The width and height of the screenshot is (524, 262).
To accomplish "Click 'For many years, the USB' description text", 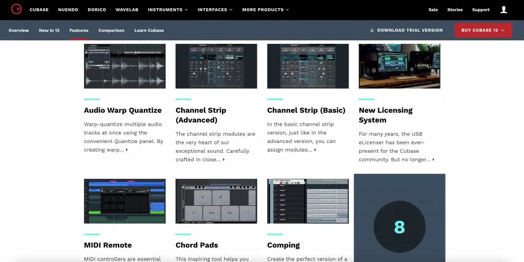I will click(390, 134).
